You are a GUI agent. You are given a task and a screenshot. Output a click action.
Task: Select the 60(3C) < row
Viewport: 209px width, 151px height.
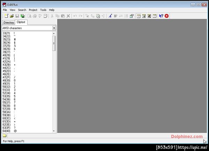pyautogui.click(x=27, y=118)
